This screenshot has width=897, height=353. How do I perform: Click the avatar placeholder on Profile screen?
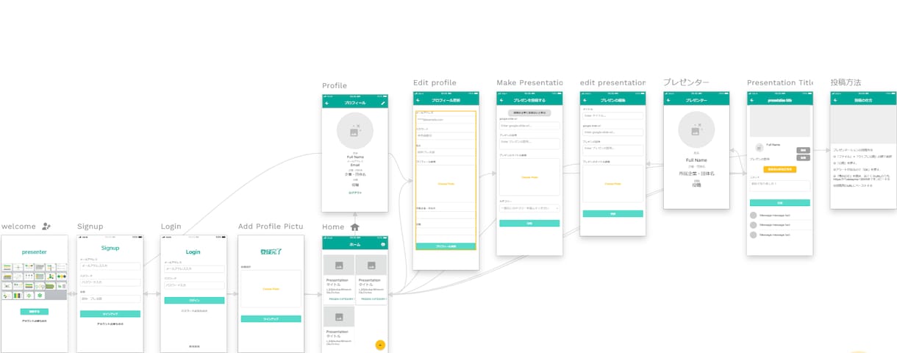click(355, 130)
